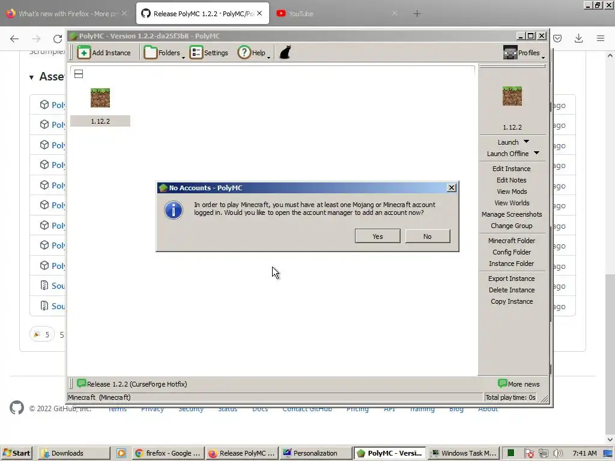Image resolution: width=615 pixels, height=461 pixels.
Task: Click the GitHub logo in footer
Action: coord(17,408)
